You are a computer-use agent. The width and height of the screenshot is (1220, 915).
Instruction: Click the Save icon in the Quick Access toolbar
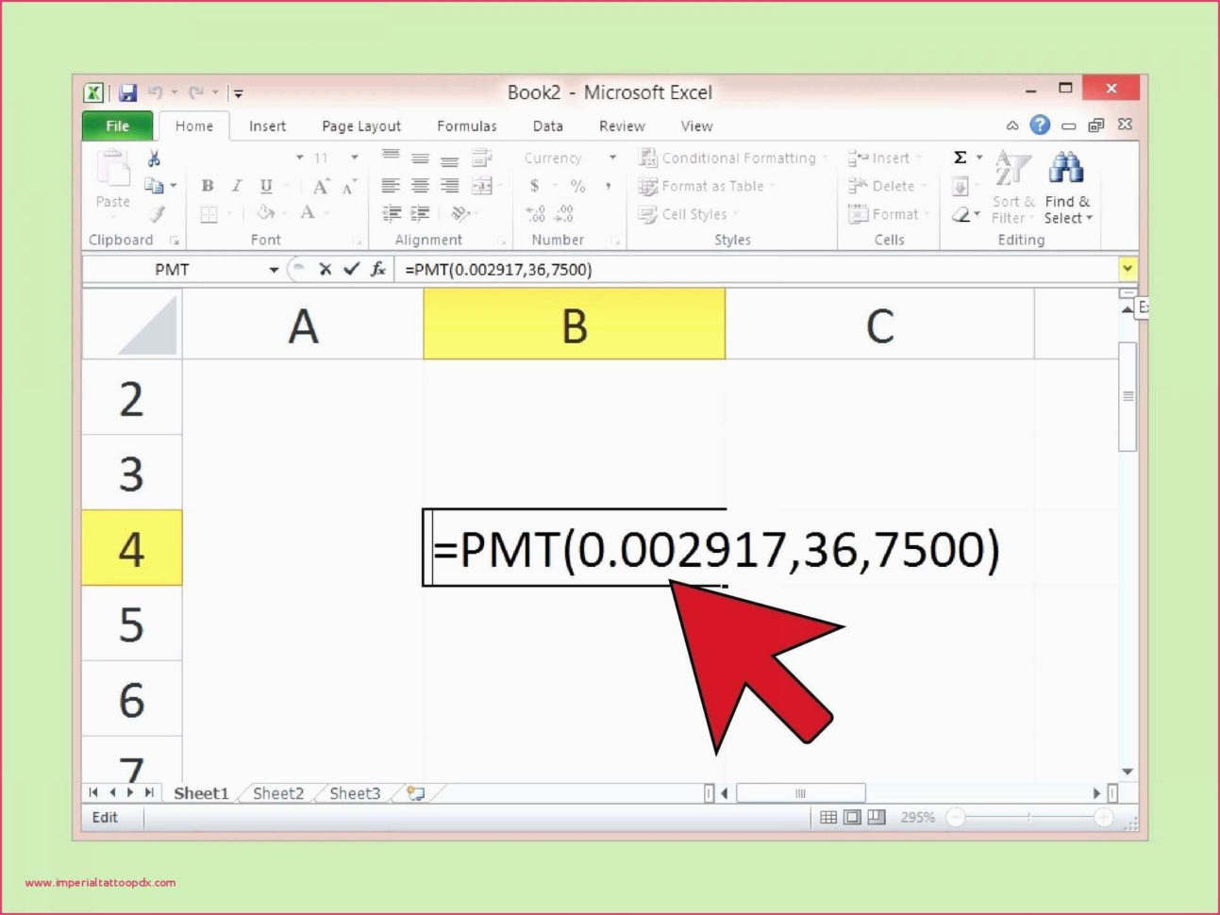point(127,92)
